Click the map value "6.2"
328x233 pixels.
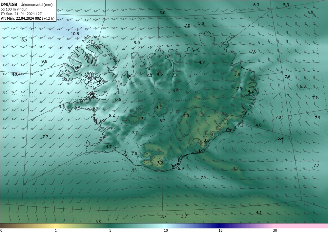[162, 121]
